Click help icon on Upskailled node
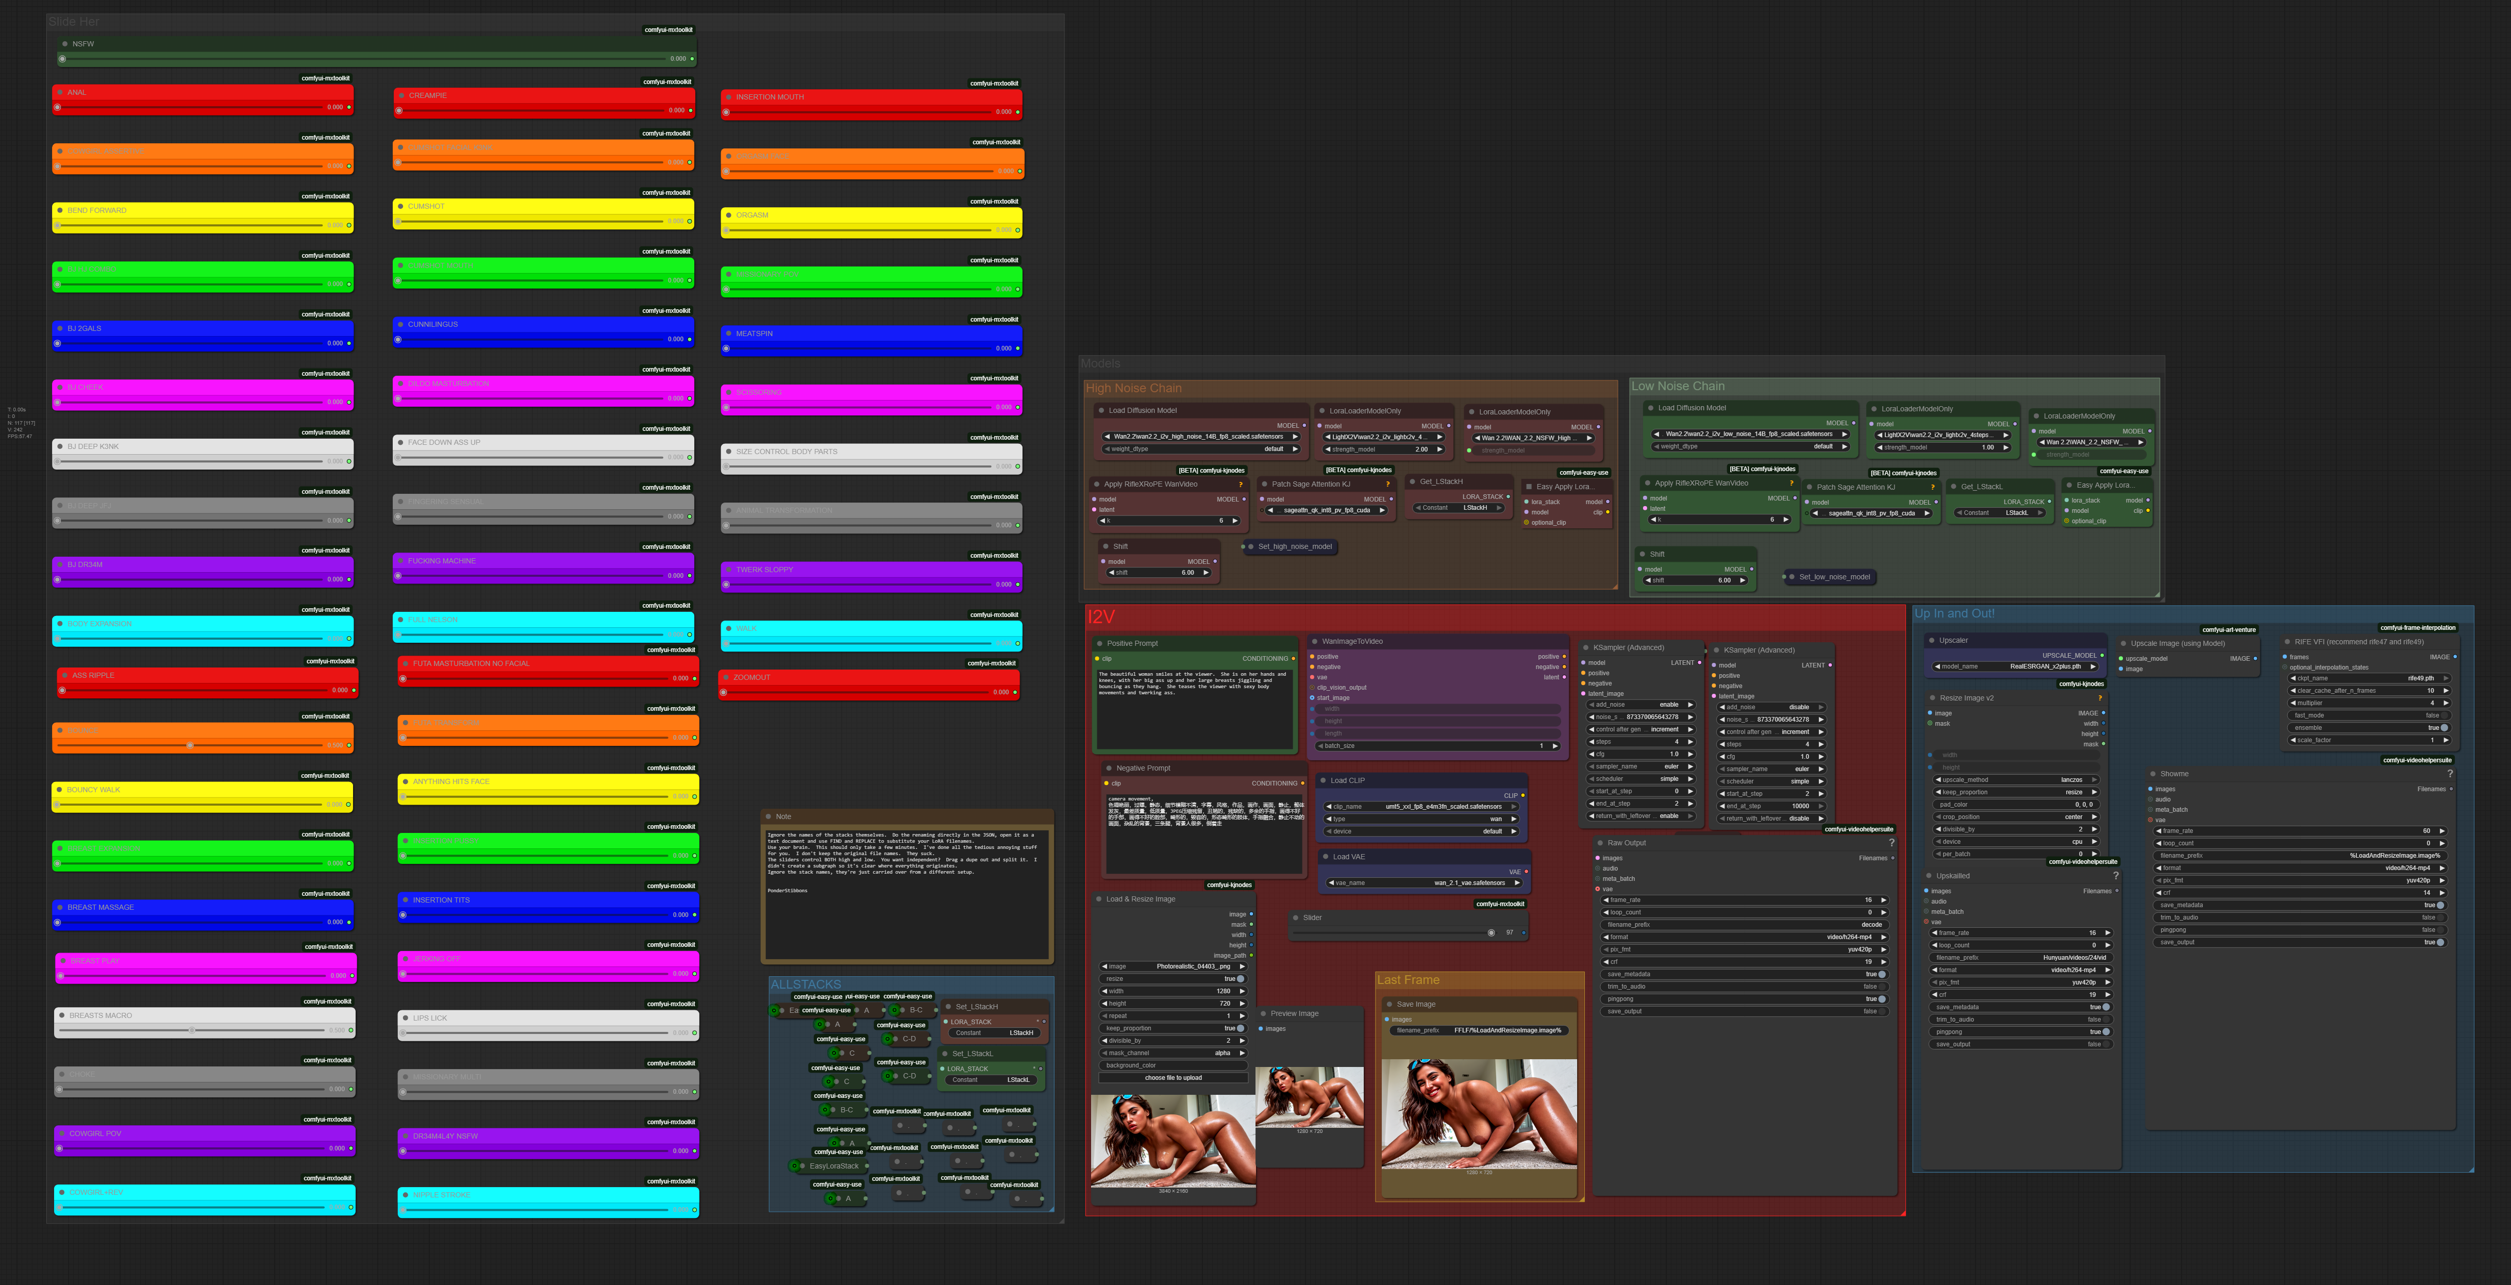 (x=2115, y=876)
